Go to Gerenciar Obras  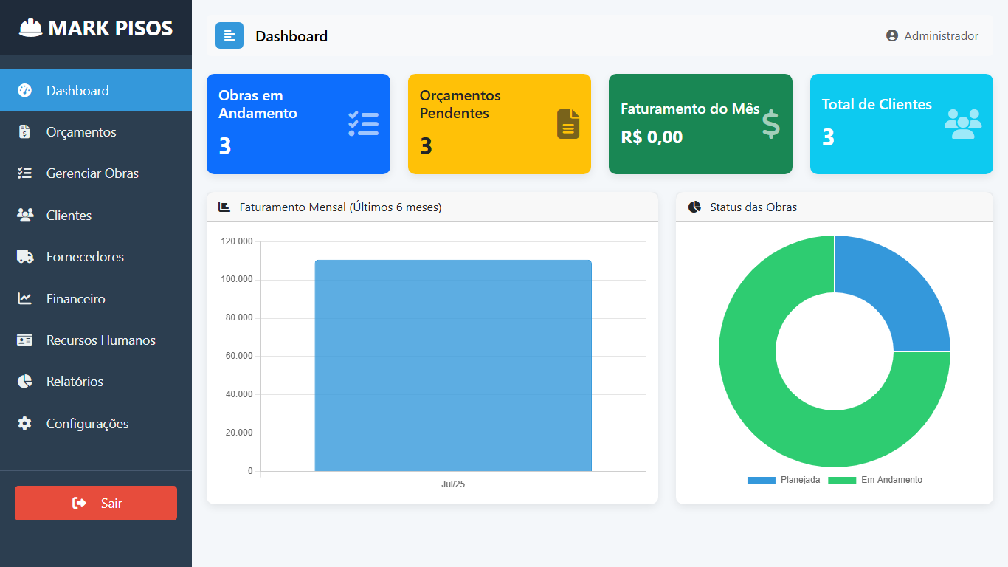point(96,173)
